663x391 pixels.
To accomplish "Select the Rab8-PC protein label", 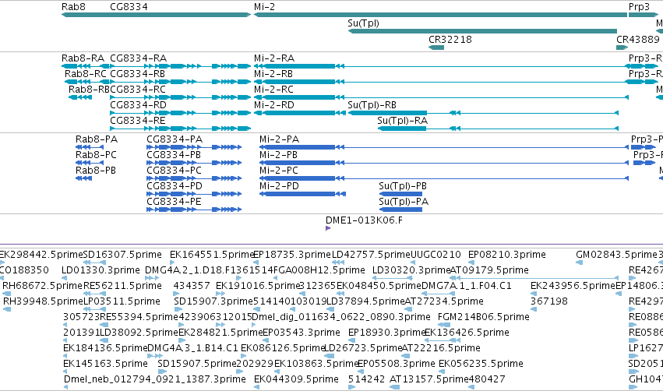I will point(96,155).
